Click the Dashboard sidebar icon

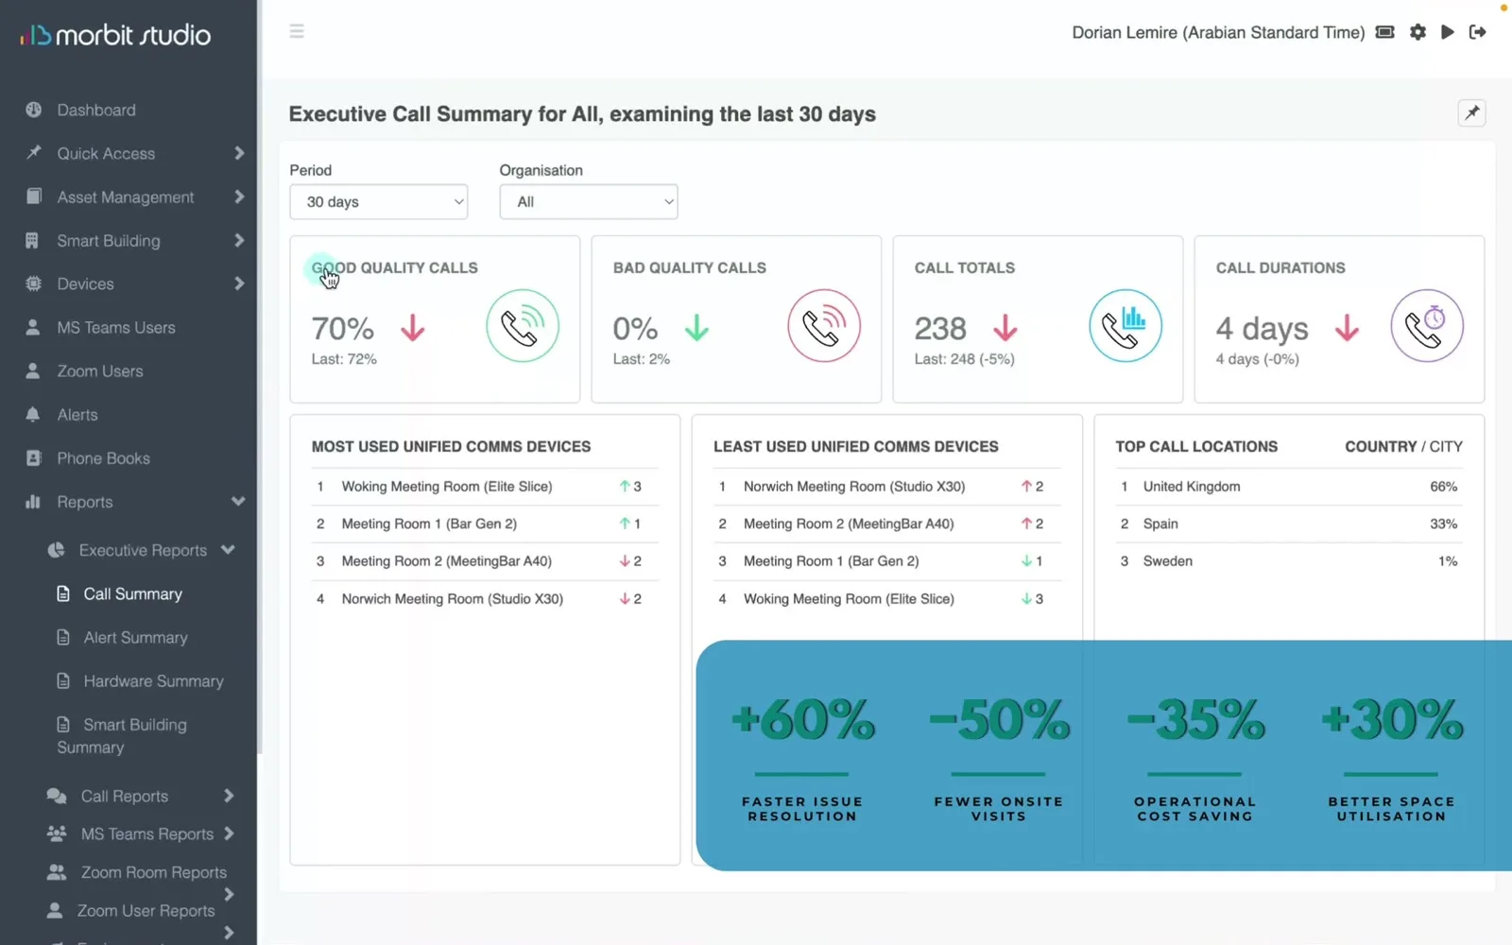tap(33, 110)
